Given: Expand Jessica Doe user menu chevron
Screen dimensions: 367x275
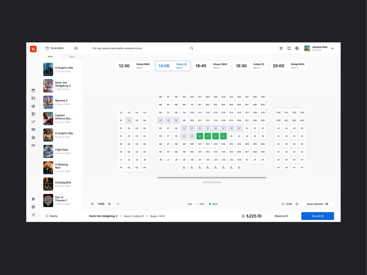Looking at the screenshot, I should [x=333, y=48].
